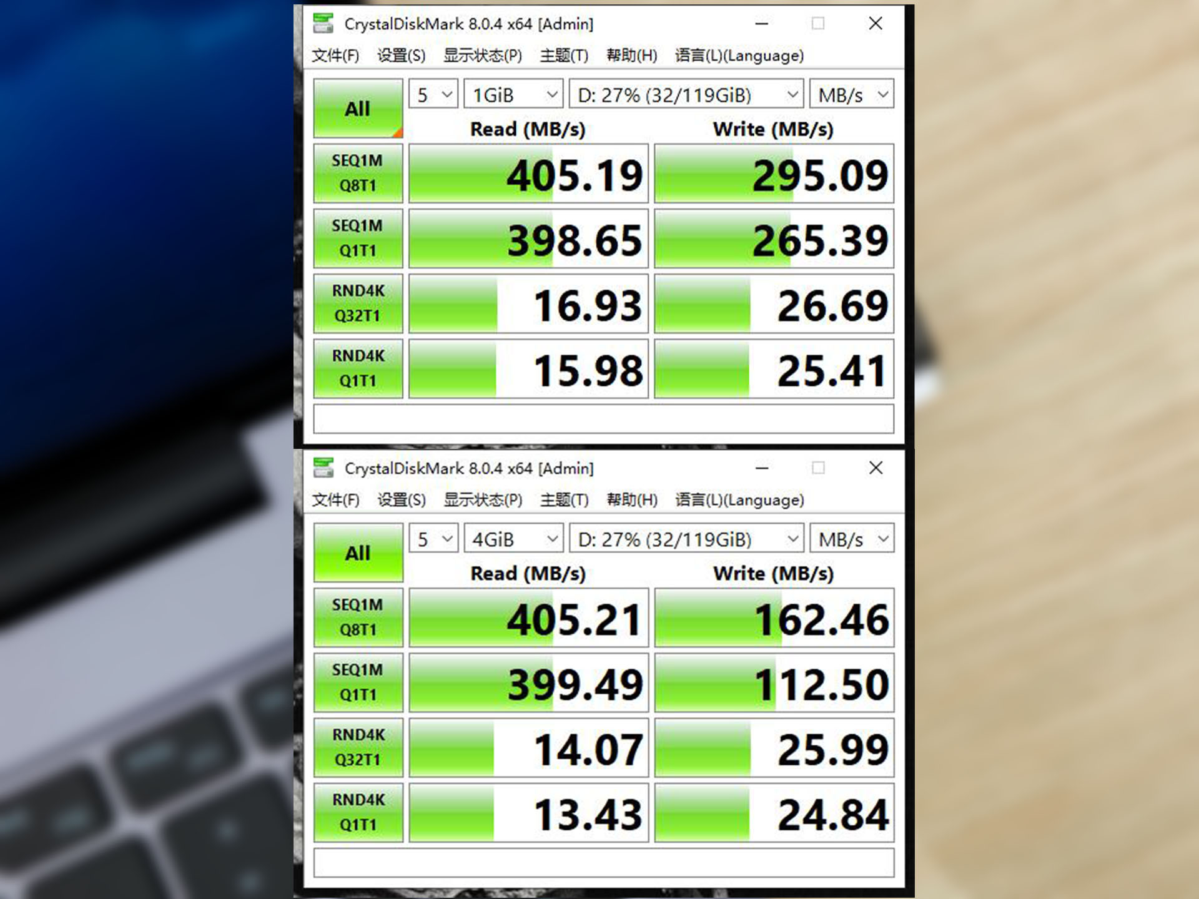Open 帮助(H) menu in top window

click(632, 56)
